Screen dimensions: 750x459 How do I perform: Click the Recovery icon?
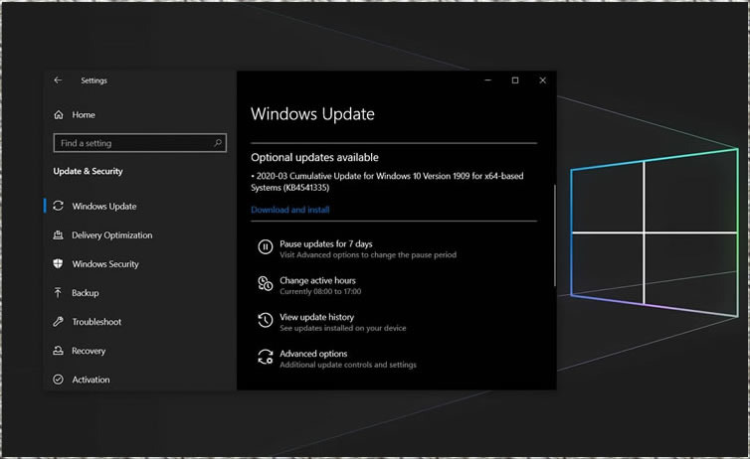[58, 351]
